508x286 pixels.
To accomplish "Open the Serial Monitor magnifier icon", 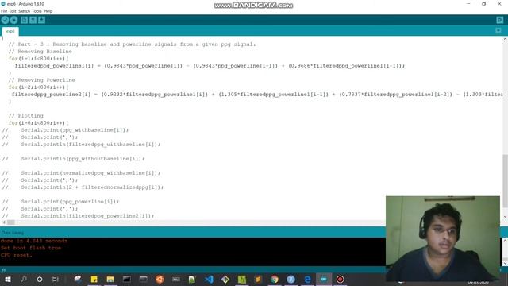I will (x=499, y=20).
